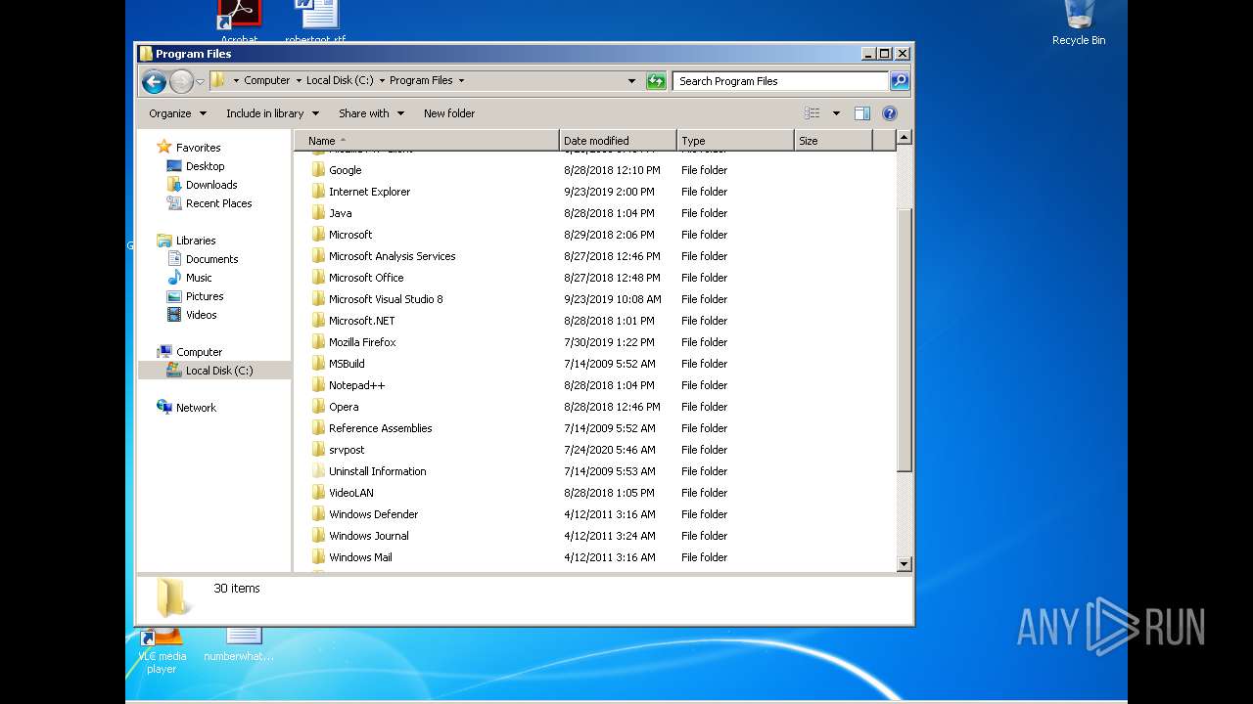Click the file list scroll down arrow

point(905,564)
